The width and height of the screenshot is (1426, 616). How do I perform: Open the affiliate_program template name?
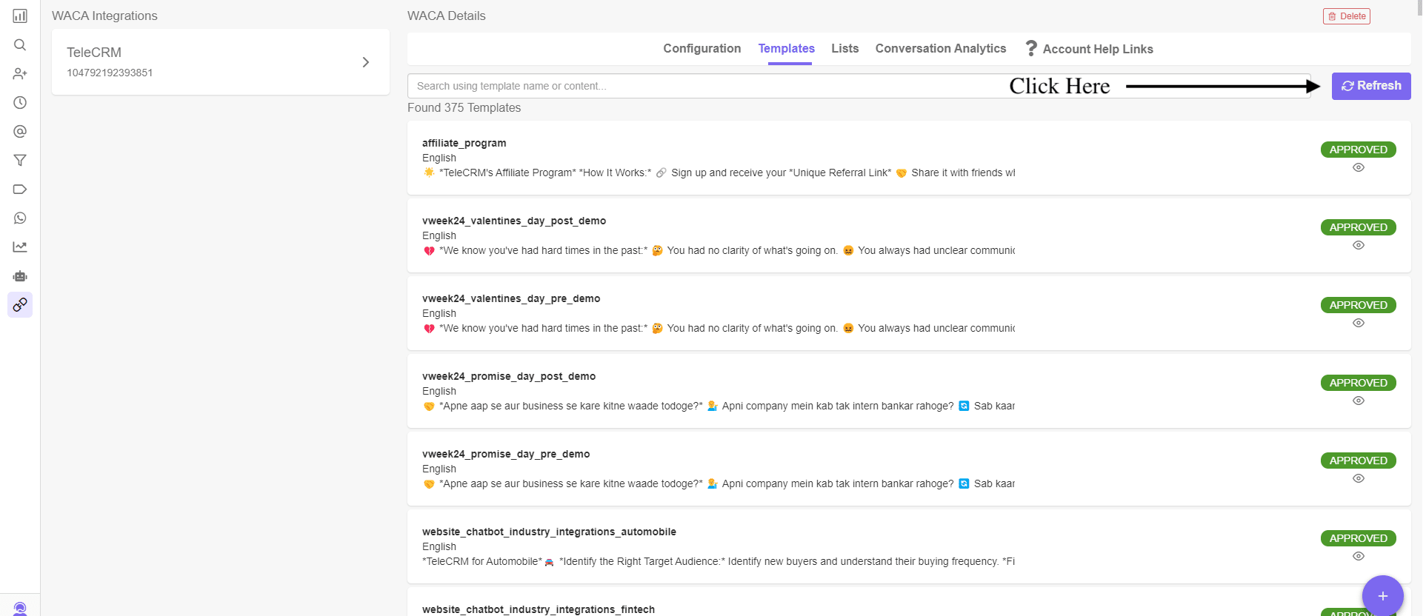[464, 143]
